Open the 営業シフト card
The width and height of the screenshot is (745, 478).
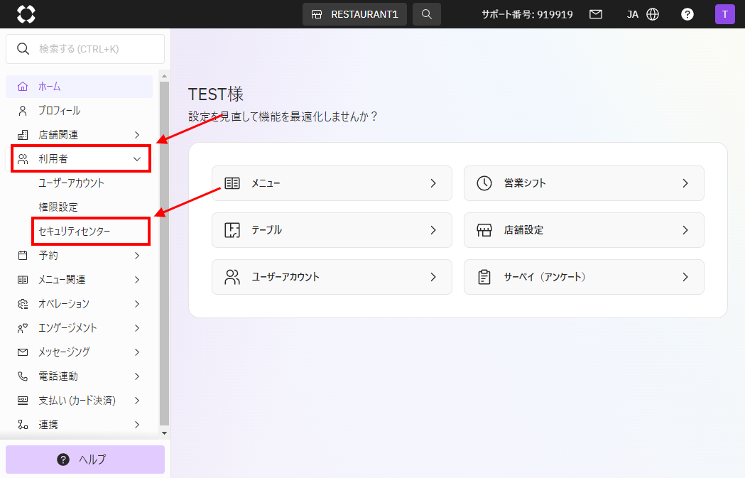(x=583, y=183)
